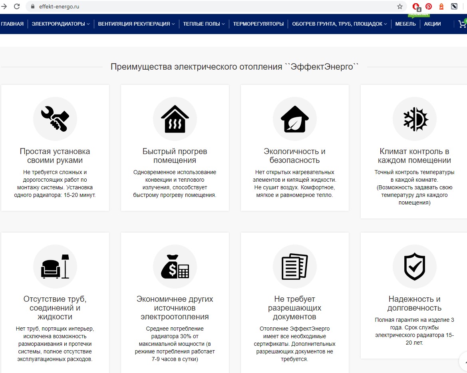Image resolution: width=467 pixels, height=373 pixels.
Task: Click the armchair and floor lamp icon
Action: tap(55, 267)
